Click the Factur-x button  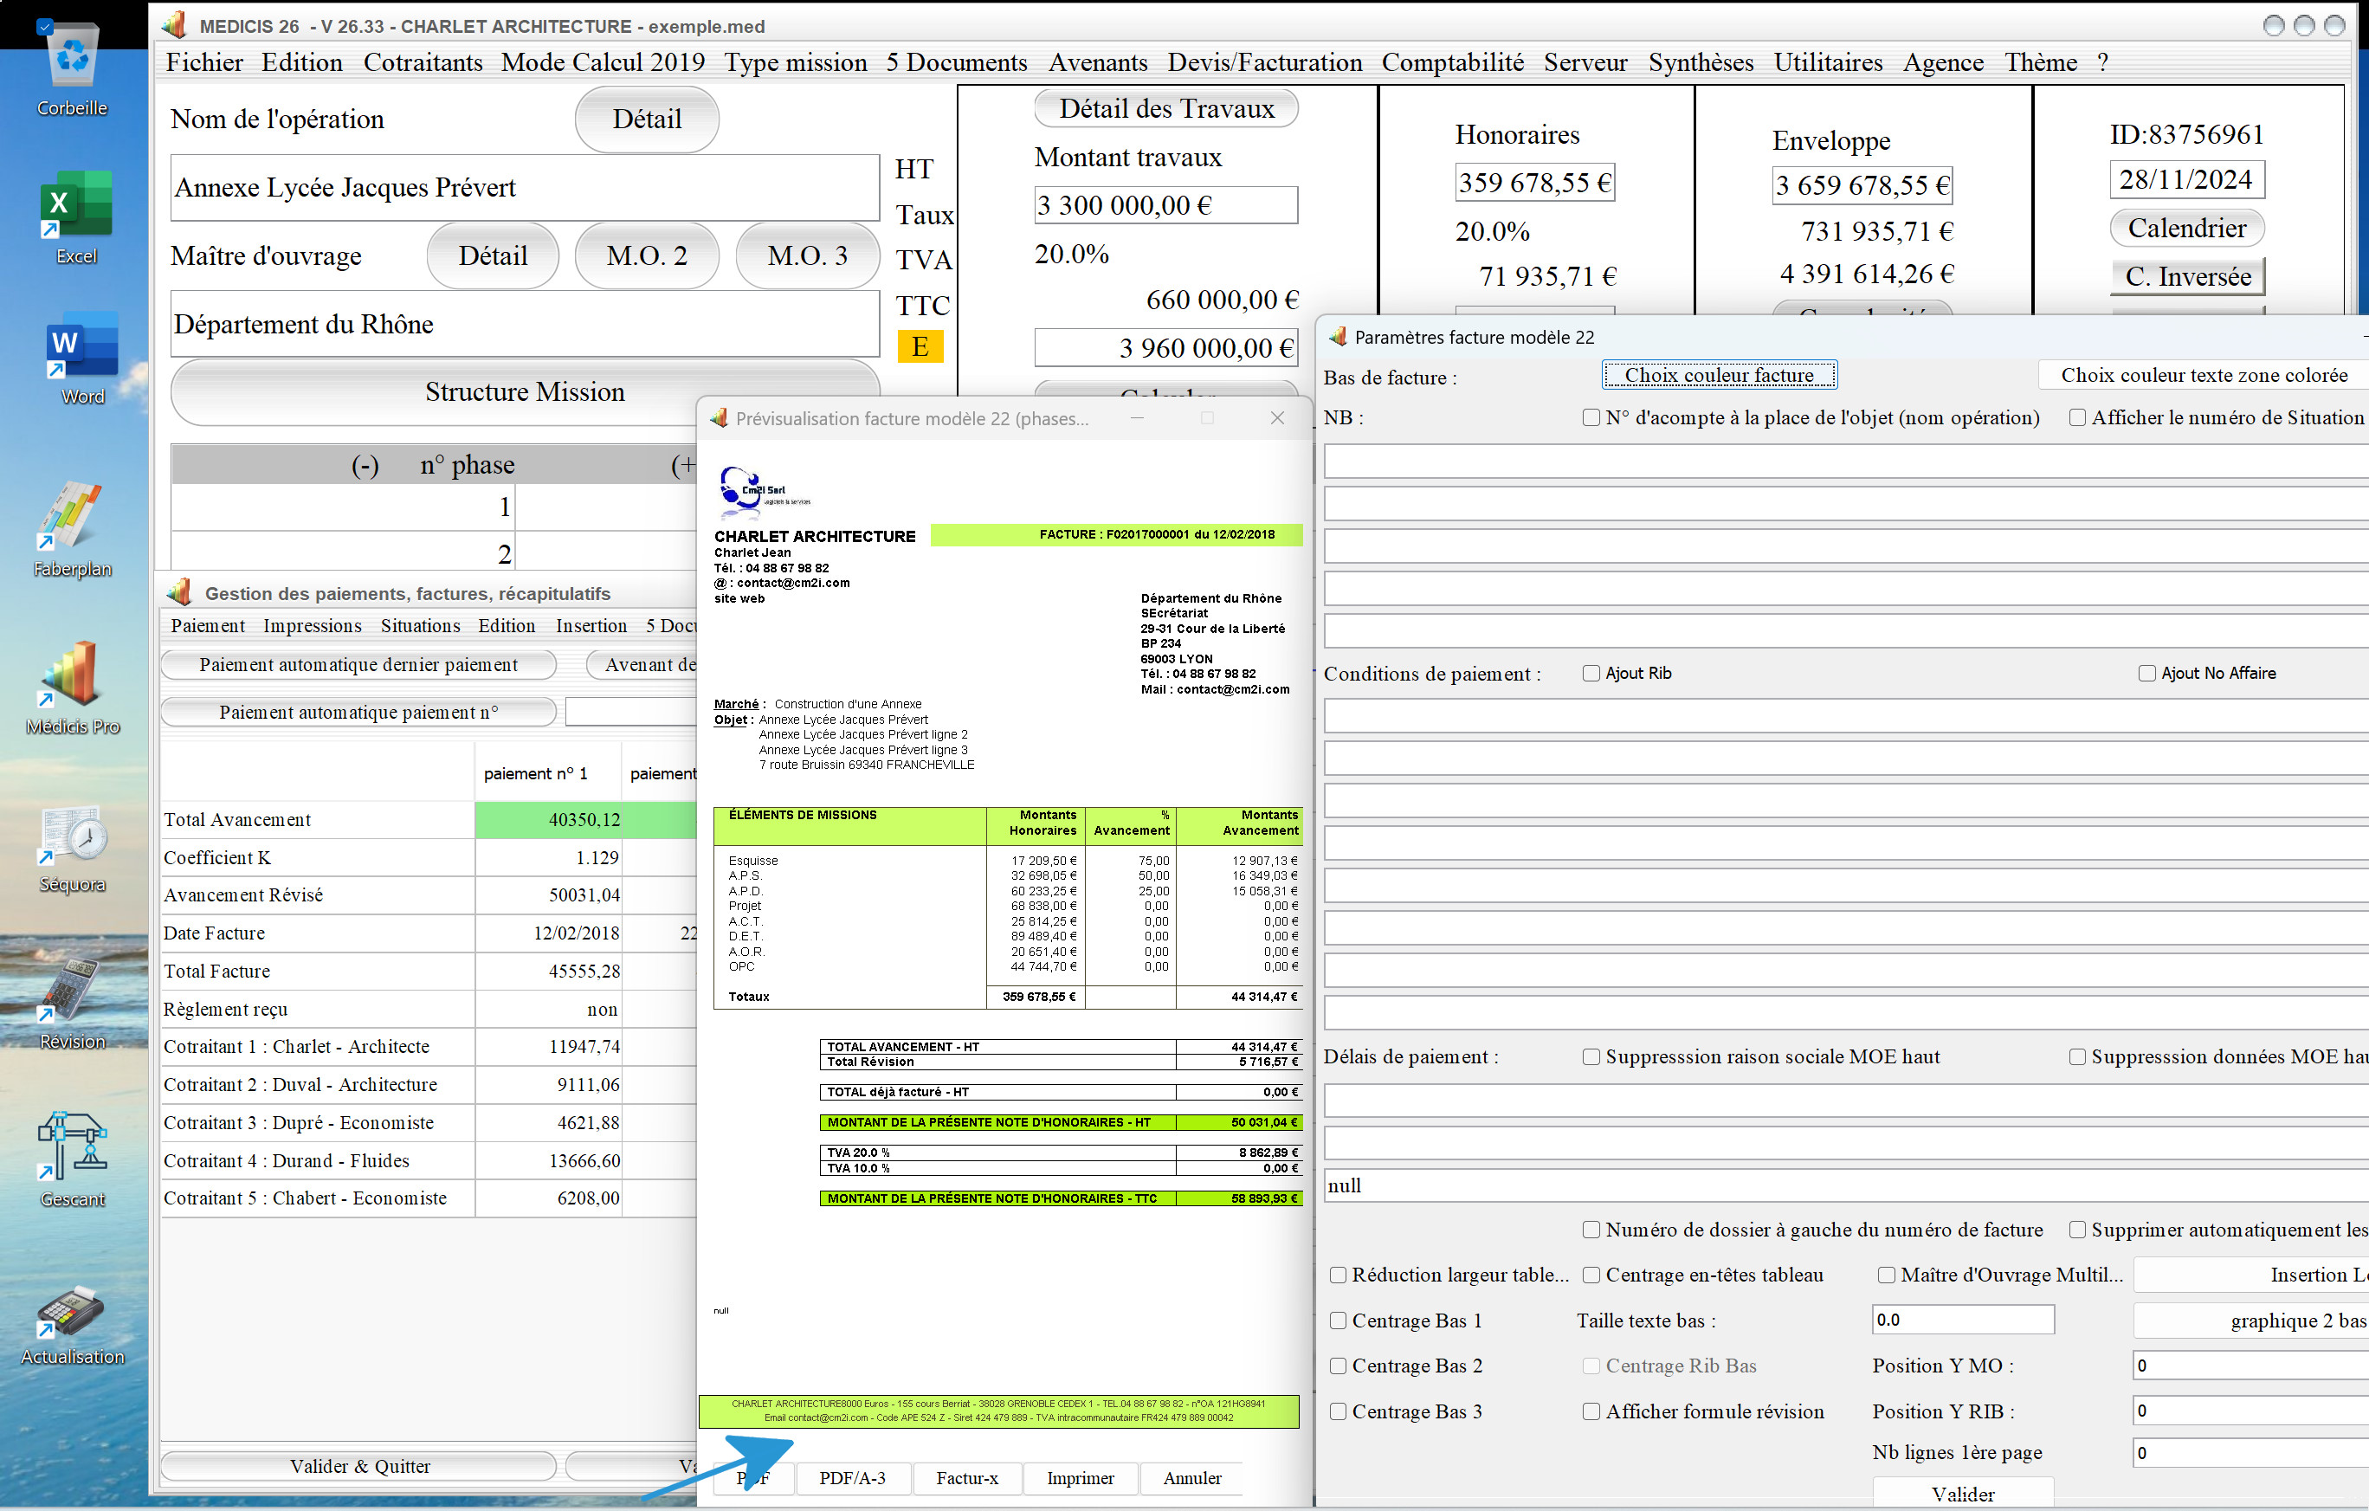[966, 1477]
